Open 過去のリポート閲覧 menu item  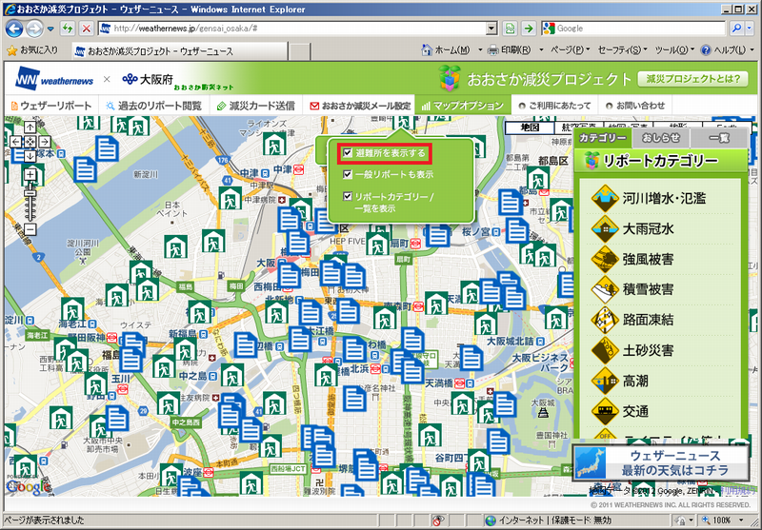153,106
